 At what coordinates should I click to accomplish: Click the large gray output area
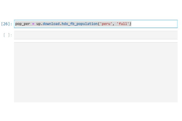click(x=96, y=72)
